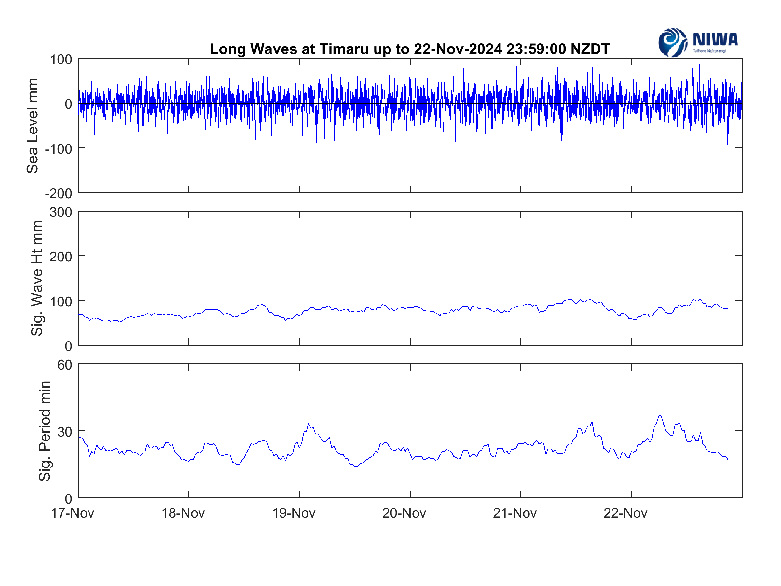
Task: Click the 'Sig. Wave Ht mm' axis label
Action: [37, 278]
